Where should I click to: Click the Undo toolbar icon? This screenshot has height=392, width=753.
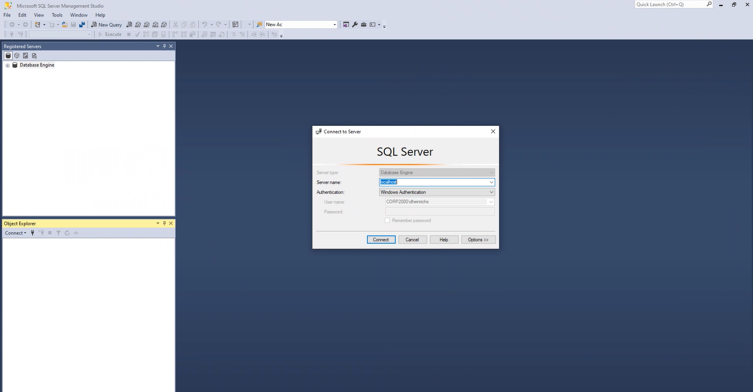point(205,25)
